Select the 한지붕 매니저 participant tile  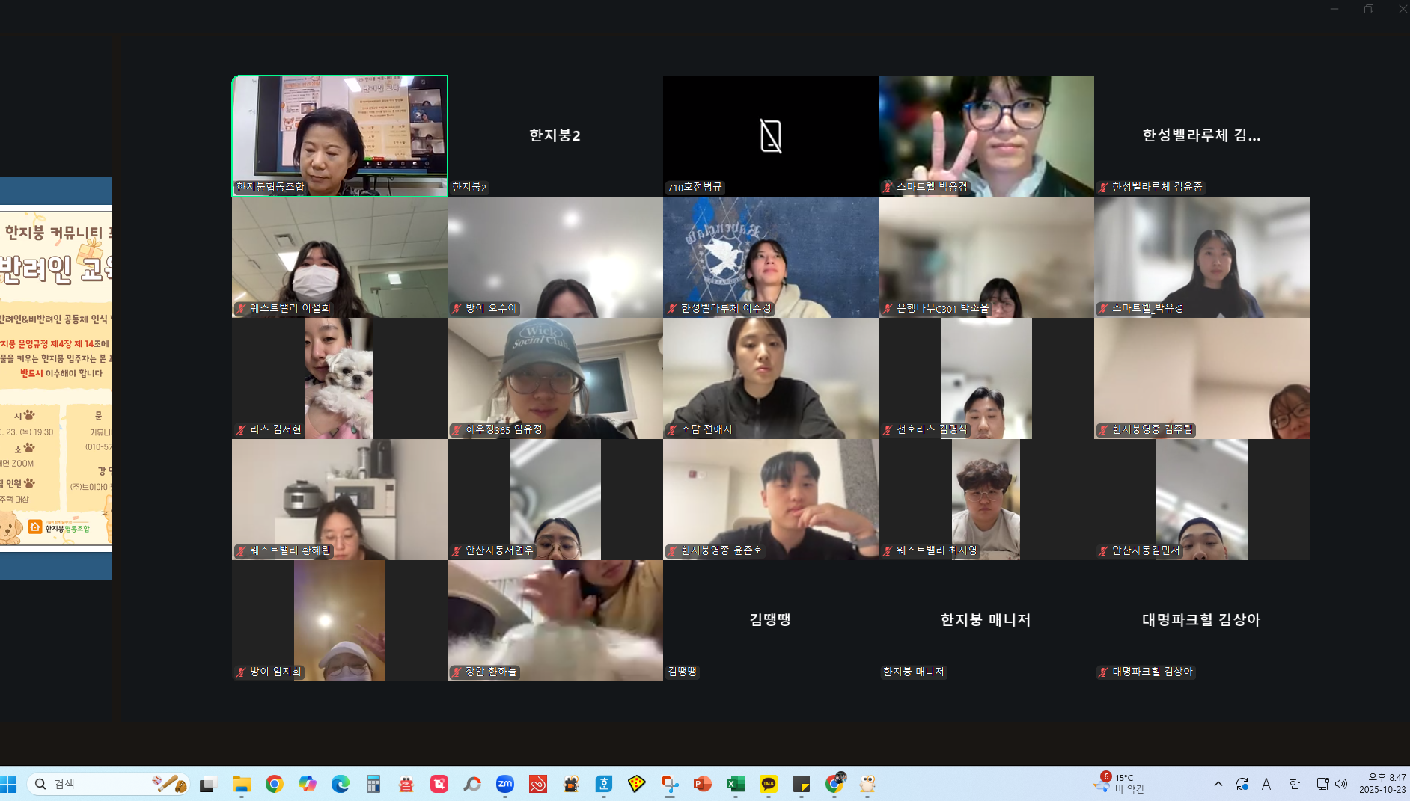point(986,621)
